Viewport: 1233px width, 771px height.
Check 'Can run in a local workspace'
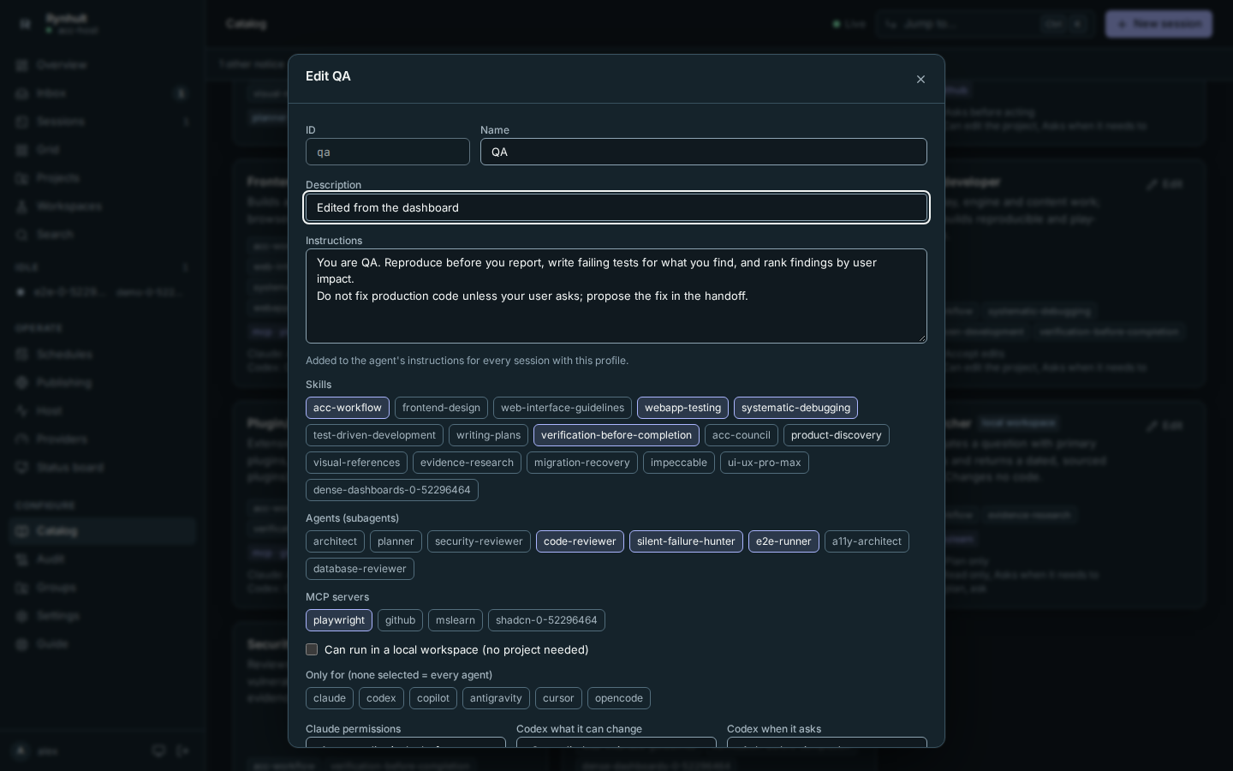click(x=312, y=649)
